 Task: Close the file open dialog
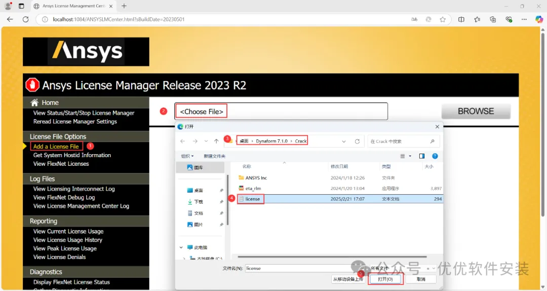point(437,126)
